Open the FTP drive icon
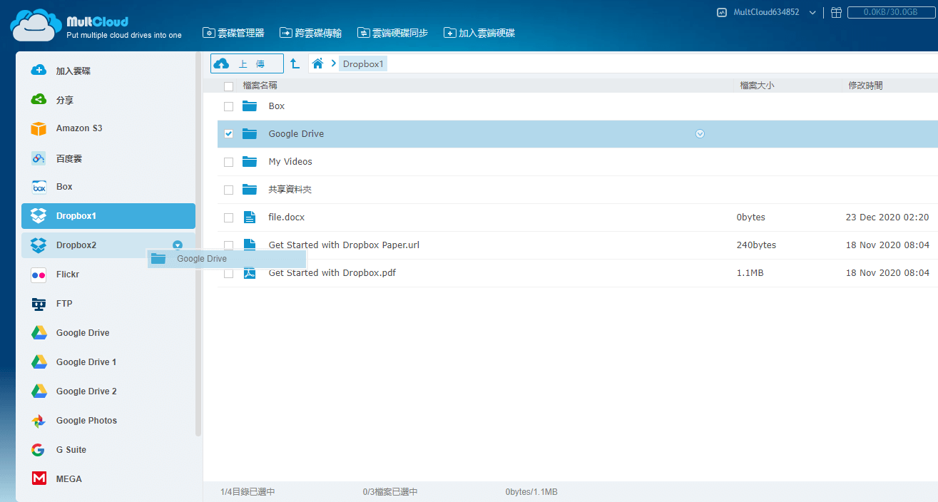 tap(39, 304)
